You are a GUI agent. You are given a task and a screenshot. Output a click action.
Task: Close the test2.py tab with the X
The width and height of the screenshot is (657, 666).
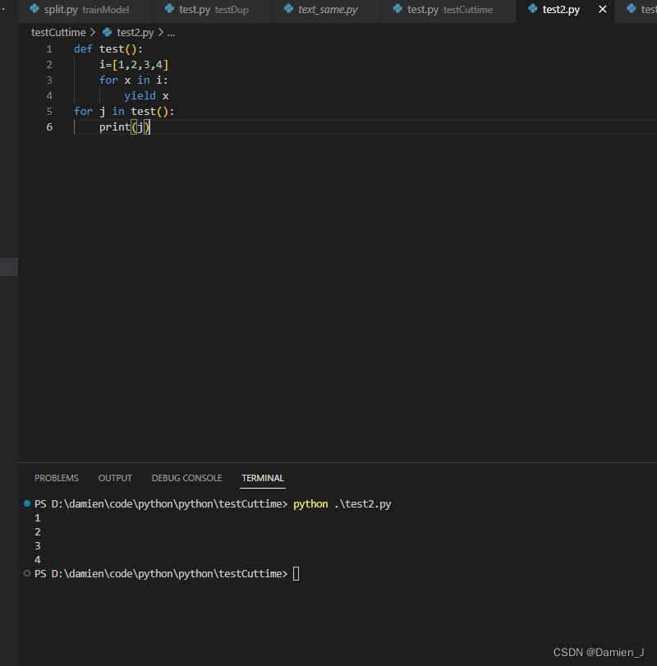pos(602,9)
